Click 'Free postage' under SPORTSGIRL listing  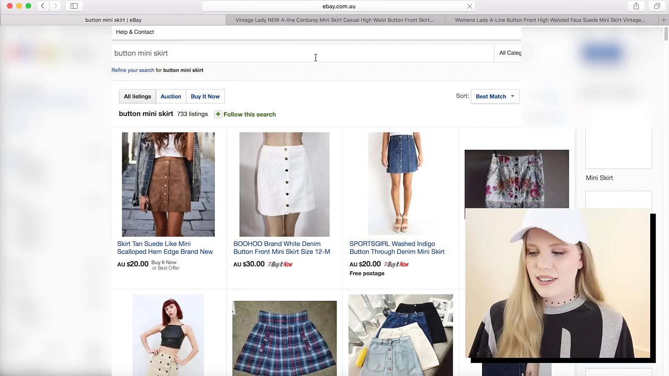(x=367, y=273)
